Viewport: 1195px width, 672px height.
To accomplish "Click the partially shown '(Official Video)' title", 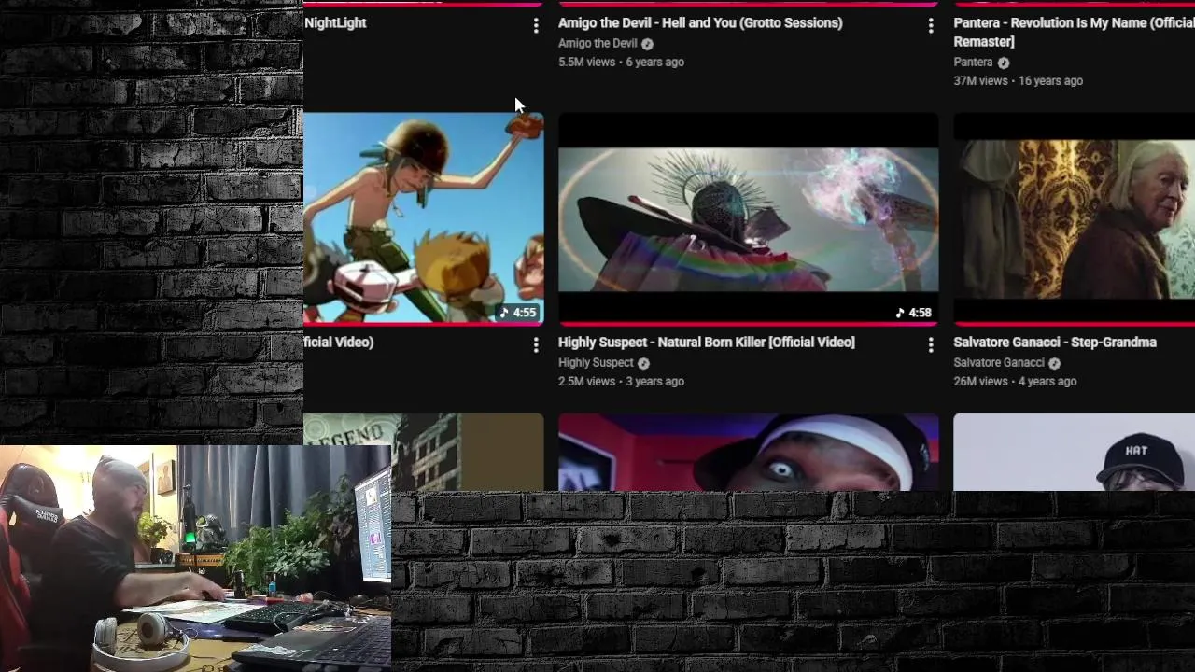I will click(x=339, y=342).
